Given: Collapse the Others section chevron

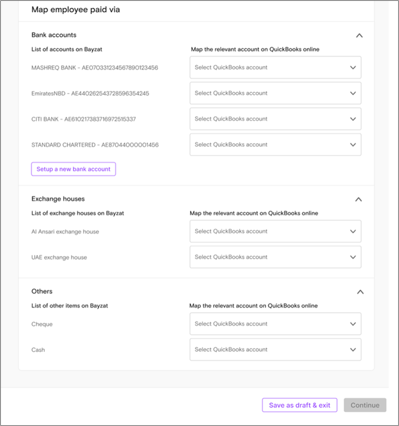Looking at the screenshot, I should click(x=360, y=292).
